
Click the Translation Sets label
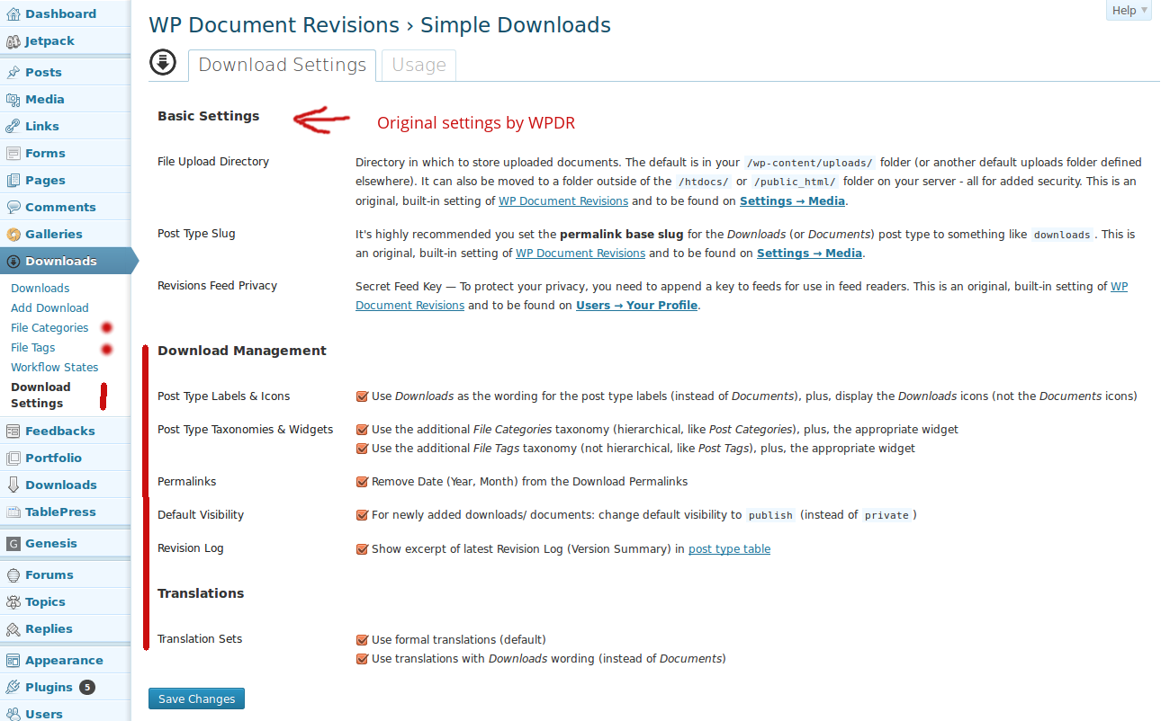pyautogui.click(x=200, y=639)
